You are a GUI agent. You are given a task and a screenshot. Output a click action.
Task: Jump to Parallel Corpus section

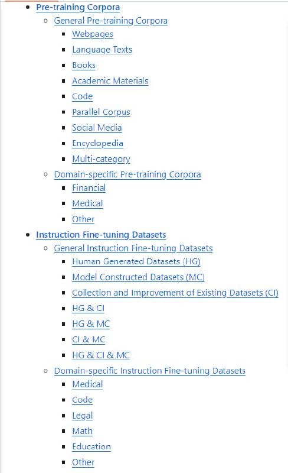[101, 112]
